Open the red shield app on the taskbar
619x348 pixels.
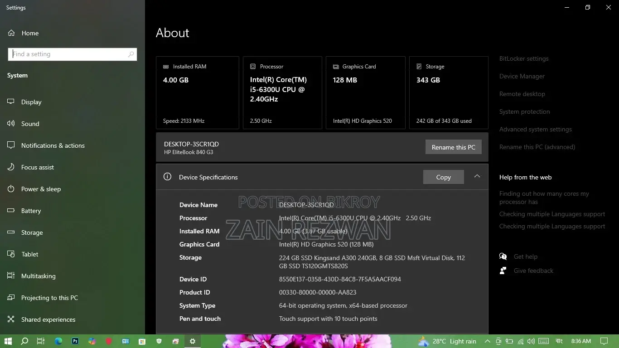click(x=109, y=341)
